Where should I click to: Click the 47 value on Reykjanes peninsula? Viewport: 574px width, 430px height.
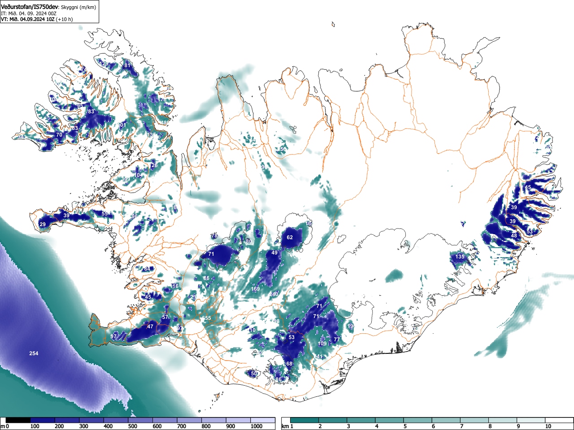150,327
